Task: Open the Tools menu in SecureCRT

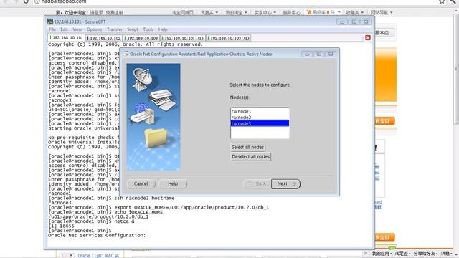Action: coord(148,29)
